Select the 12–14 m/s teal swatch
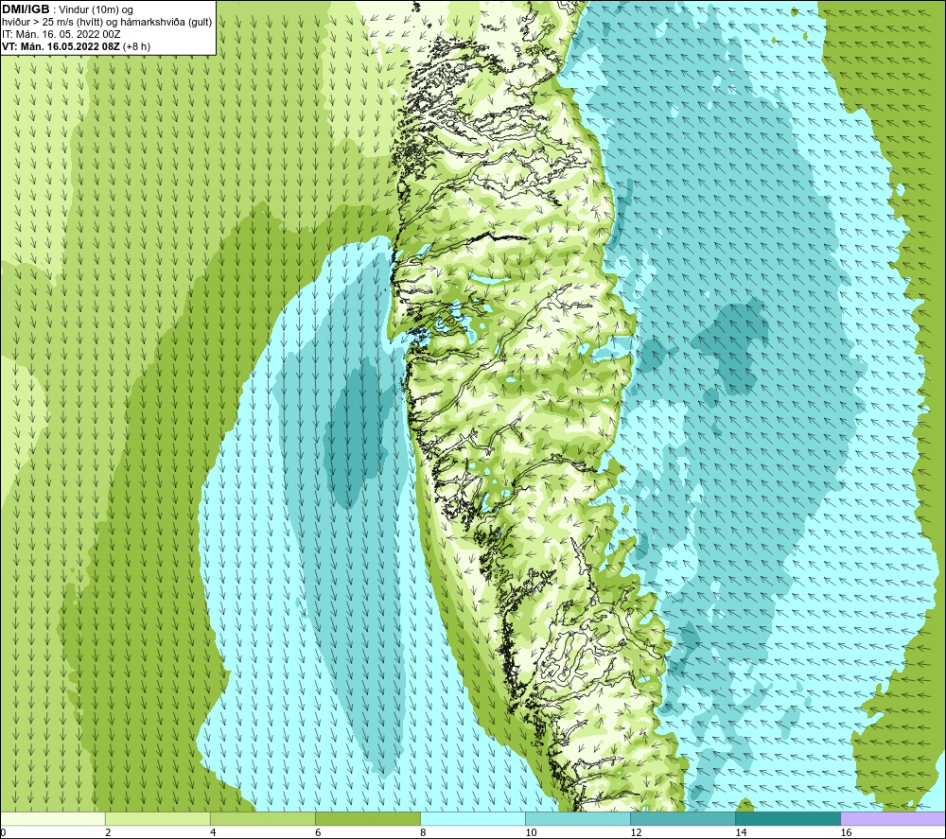 [x=682, y=819]
